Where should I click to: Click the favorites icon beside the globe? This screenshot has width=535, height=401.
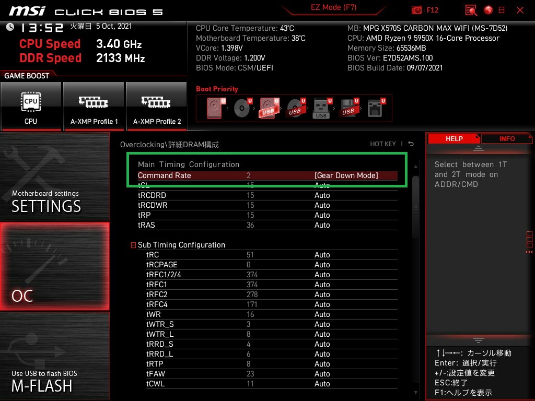(x=502, y=10)
